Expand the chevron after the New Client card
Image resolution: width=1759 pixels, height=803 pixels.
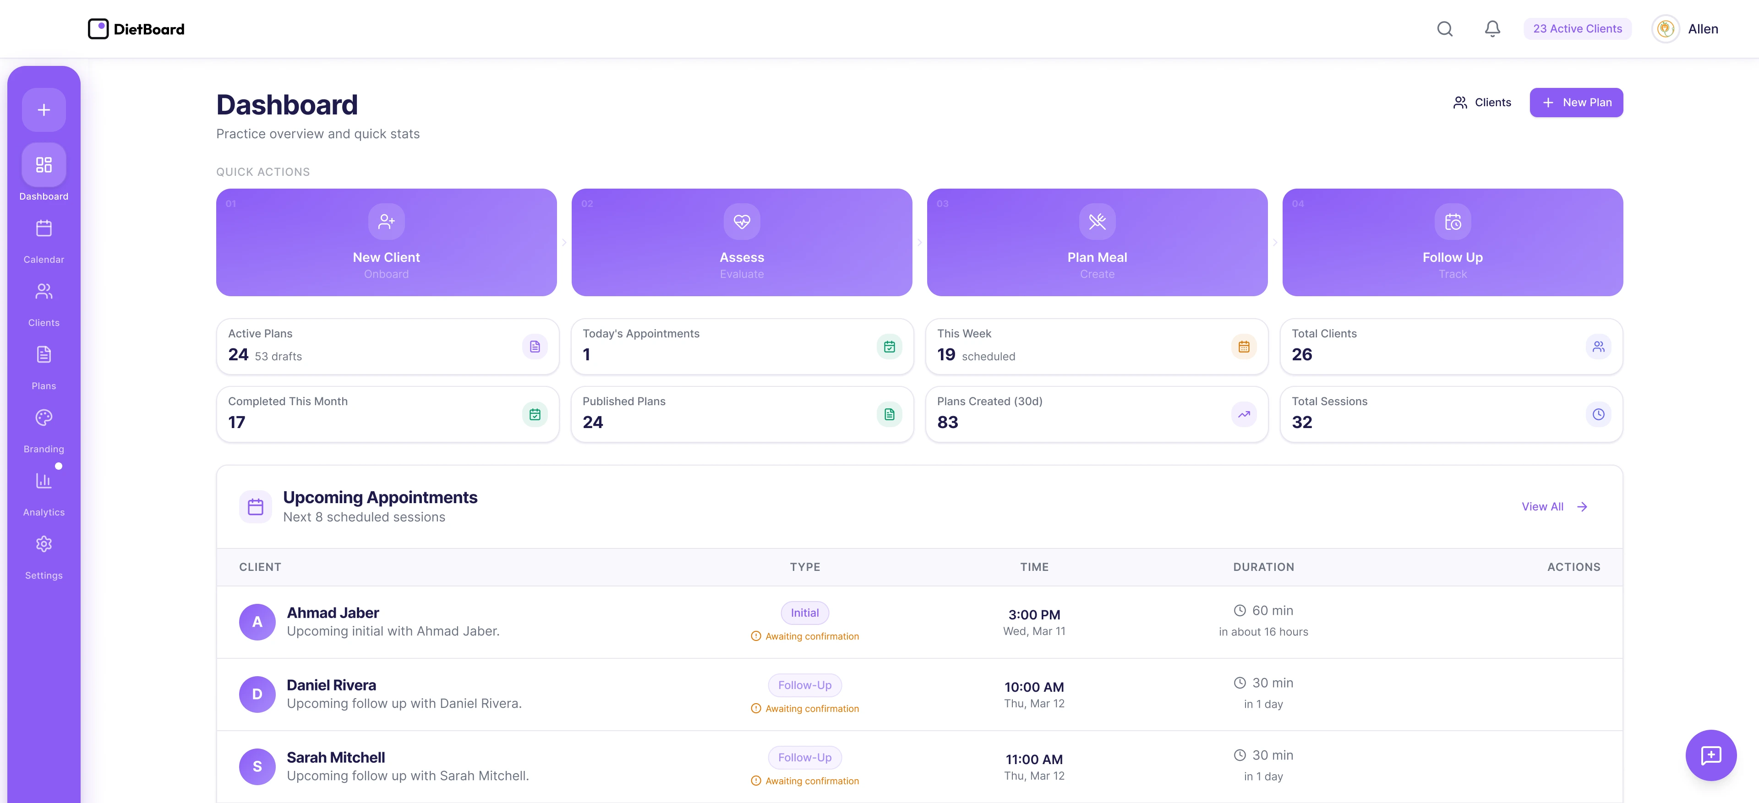pos(564,243)
